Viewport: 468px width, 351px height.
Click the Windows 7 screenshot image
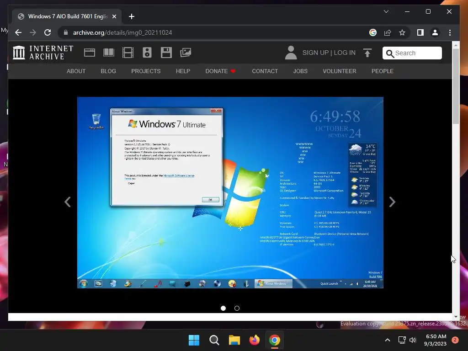click(x=230, y=192)
